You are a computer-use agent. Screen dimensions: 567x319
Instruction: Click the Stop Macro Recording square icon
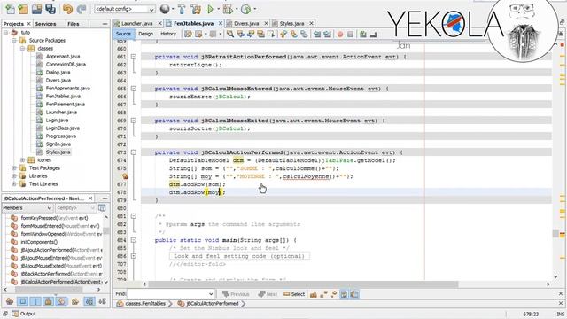(351, 34)
